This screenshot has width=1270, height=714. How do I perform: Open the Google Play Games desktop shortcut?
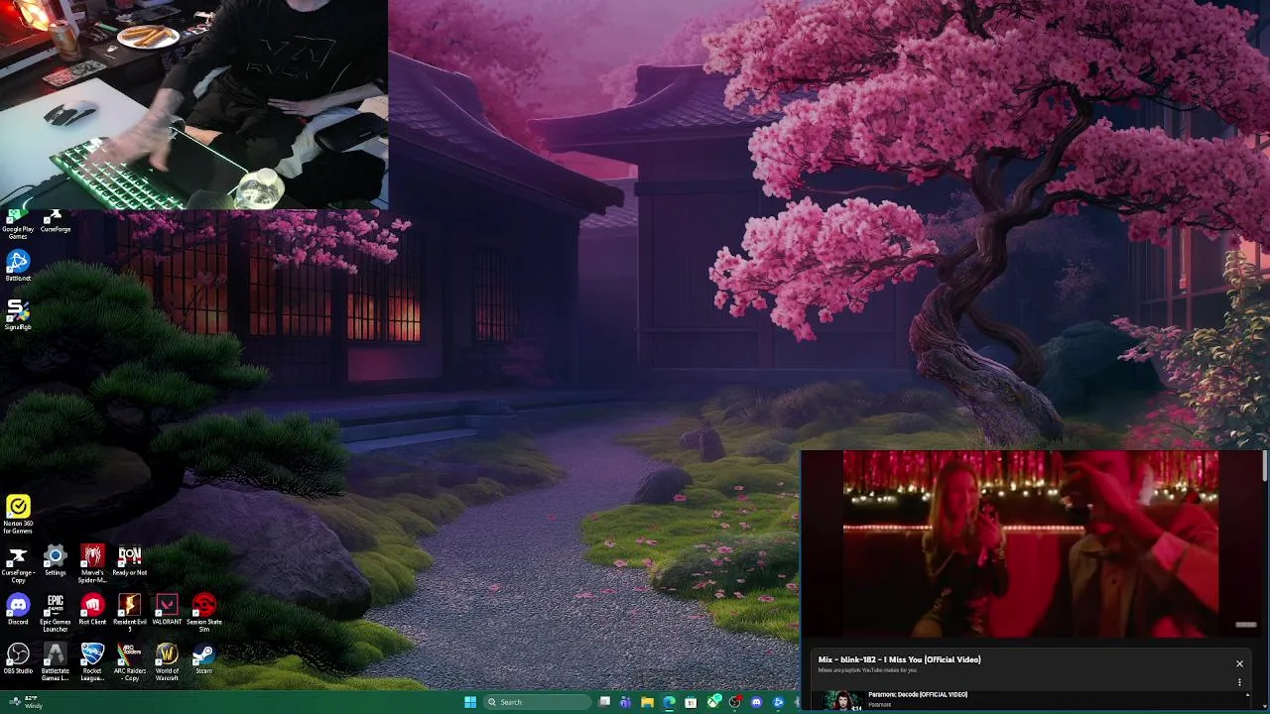coord(18,224)
